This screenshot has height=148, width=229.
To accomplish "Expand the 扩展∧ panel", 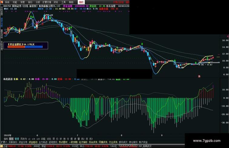I will coord(4,142).
